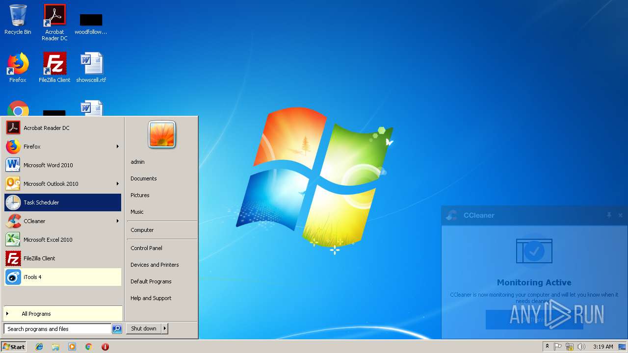Open the Google Chrome desktop icon

coord(18,109)
